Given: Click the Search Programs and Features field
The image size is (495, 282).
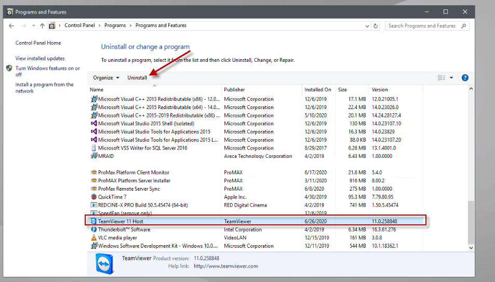Looking at the screenshot, I should (x=427, y=25).
